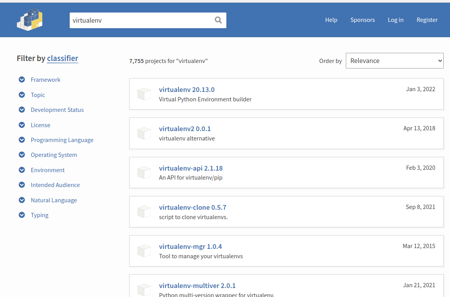Click the 'Virtual Python Environment builder' description
The image size is (450, 297).
pyautogui.click(x=205, y=99)
